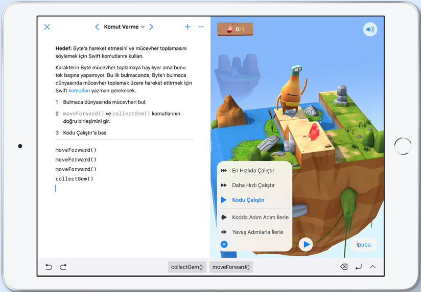Screen dimensions: 421x292
Task: Dismiss the run menu with blue X
Action: tap(224, 245)
